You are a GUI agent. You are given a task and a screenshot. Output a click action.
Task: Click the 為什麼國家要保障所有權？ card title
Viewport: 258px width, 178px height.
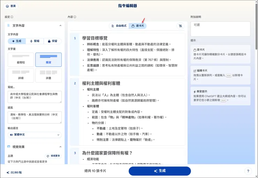[x=107, y=153]
